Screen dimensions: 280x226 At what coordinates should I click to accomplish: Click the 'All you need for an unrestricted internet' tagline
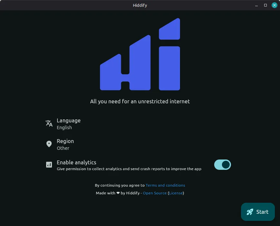coord(140,101)
